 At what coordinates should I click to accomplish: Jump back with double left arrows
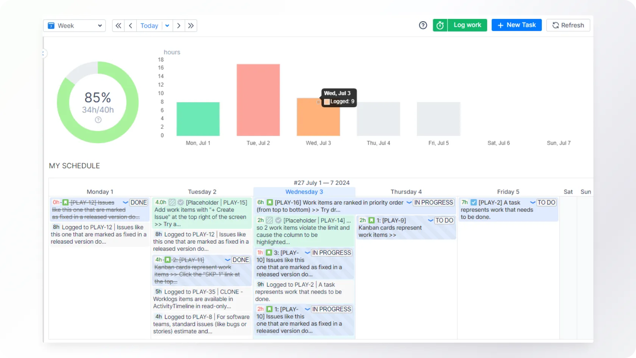118,26
